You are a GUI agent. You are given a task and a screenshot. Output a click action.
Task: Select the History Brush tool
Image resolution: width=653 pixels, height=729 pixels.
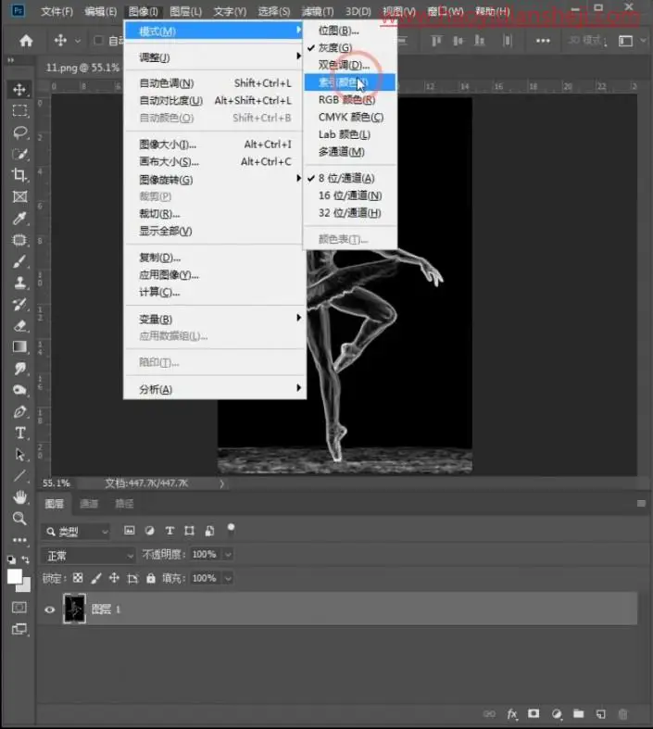[x=19, y=304]
